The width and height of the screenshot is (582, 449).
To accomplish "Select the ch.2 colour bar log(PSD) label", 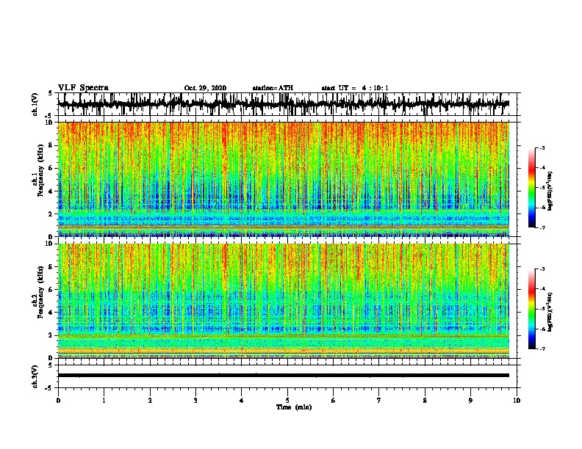I will [x=550, y=312].
